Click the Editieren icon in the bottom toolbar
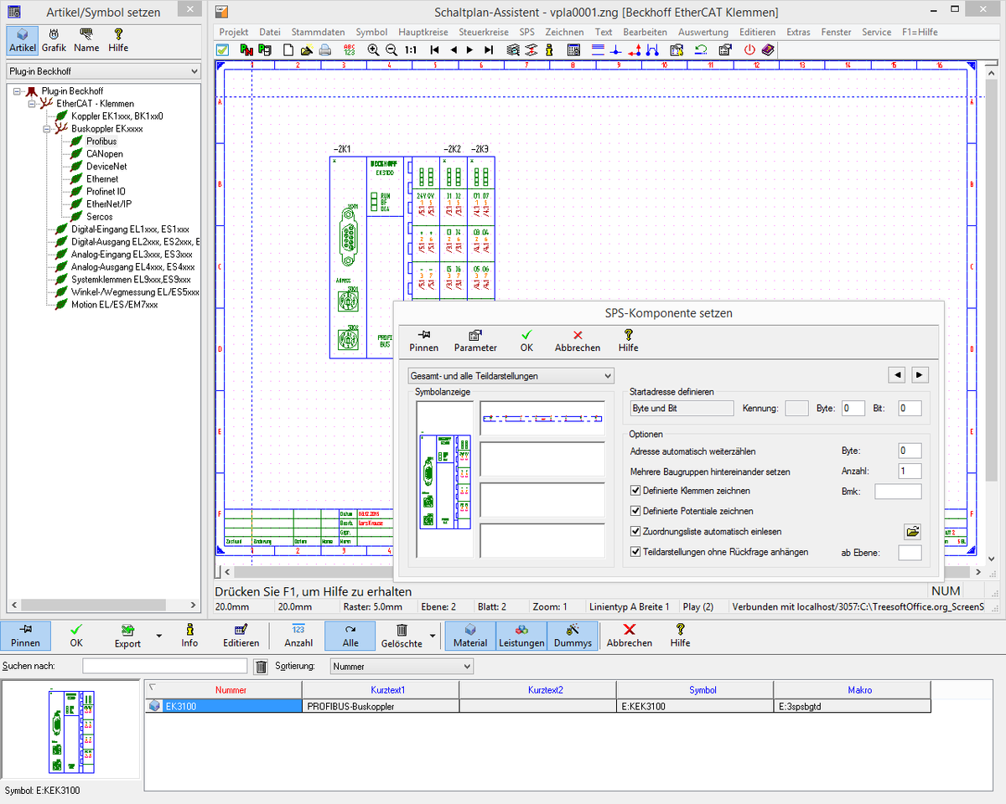Viewport: 1006px width, 804px height. pyautogui.click(x=241, y=635)
